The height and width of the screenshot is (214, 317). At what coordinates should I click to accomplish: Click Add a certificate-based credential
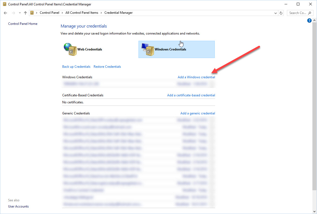coord(191,95)
